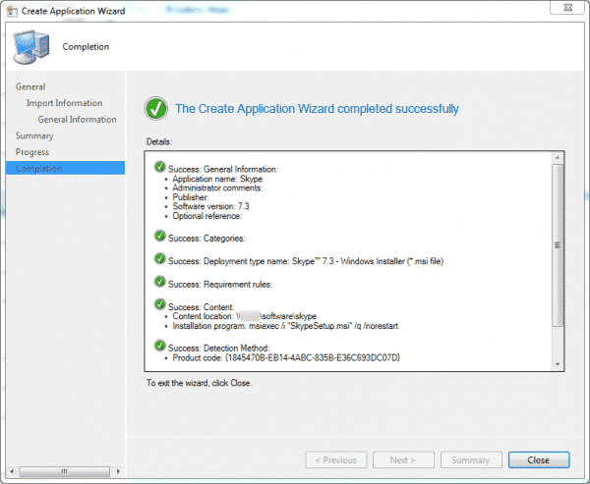Click the < Previous button

tap(335, 460)
